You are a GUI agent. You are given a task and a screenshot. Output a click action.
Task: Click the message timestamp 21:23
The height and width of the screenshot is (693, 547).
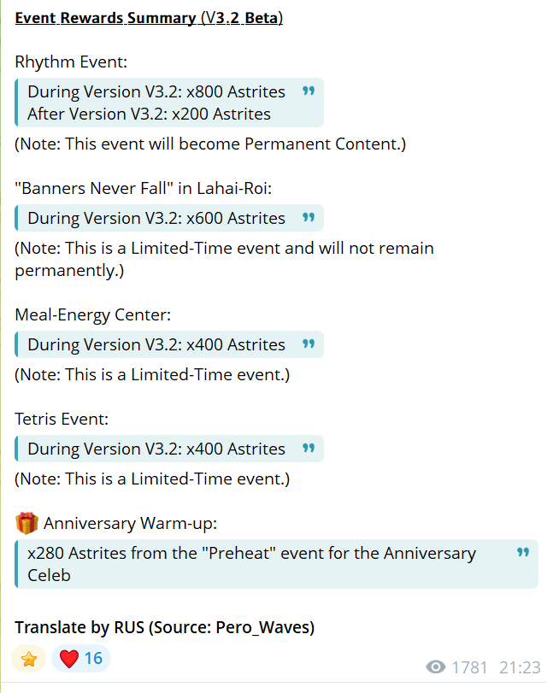click(520, 667)
